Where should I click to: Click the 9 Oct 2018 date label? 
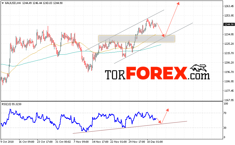coord(7,142)
